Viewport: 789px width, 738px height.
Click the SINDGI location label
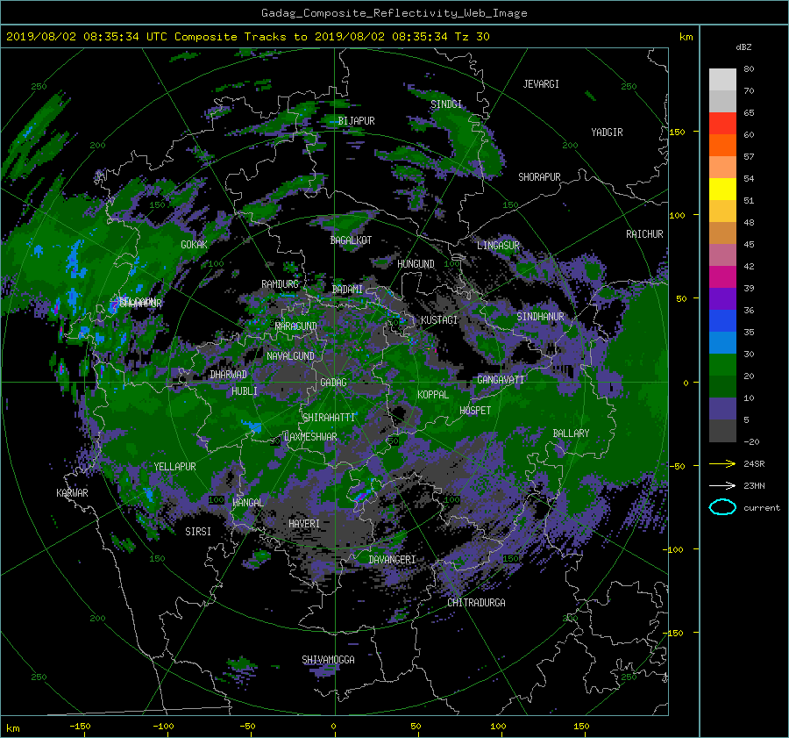coord(446,104)
